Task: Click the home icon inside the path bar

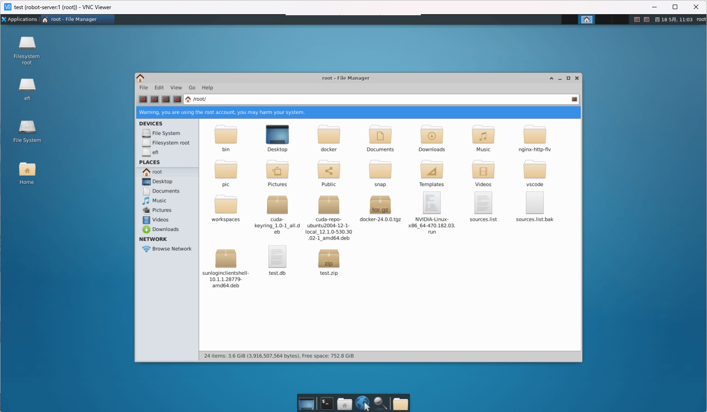Action: coord(187,99)
